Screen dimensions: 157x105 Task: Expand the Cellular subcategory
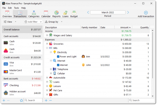[51, 73]
